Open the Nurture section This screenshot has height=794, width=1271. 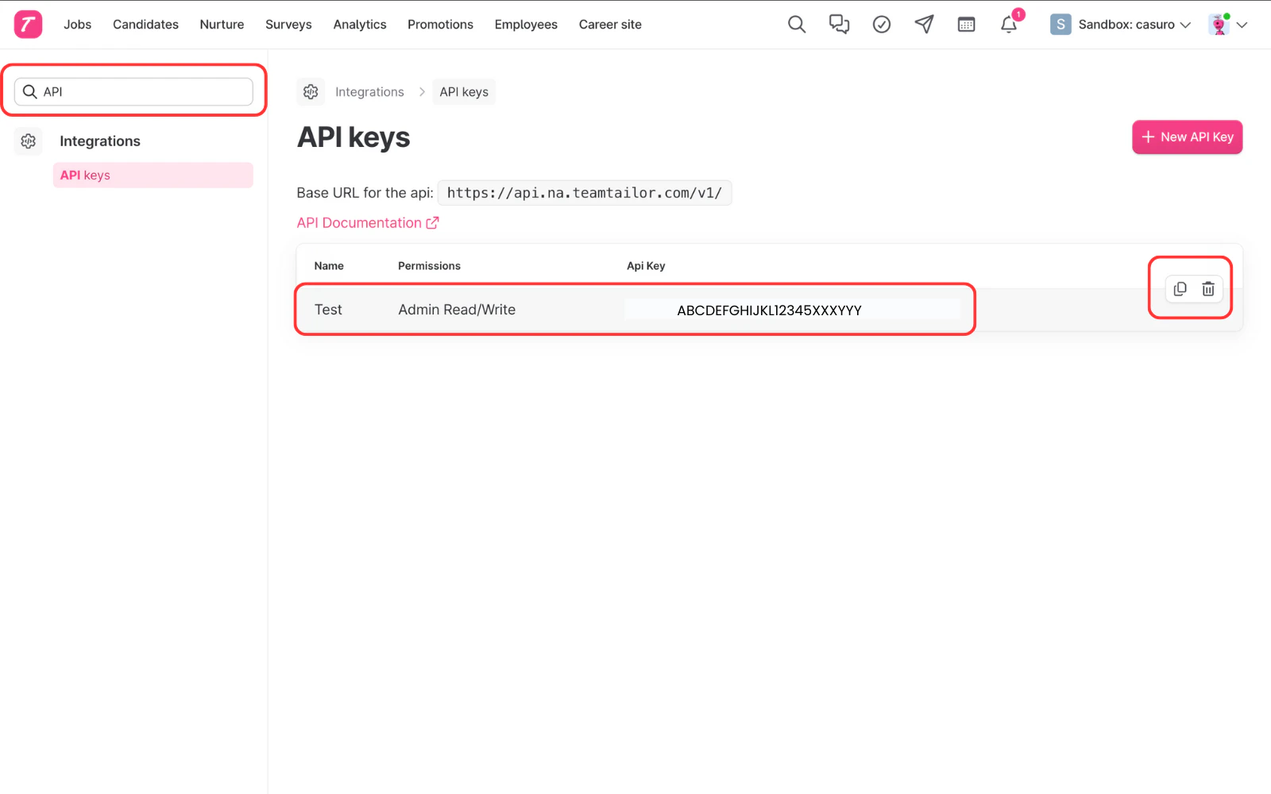222,25
